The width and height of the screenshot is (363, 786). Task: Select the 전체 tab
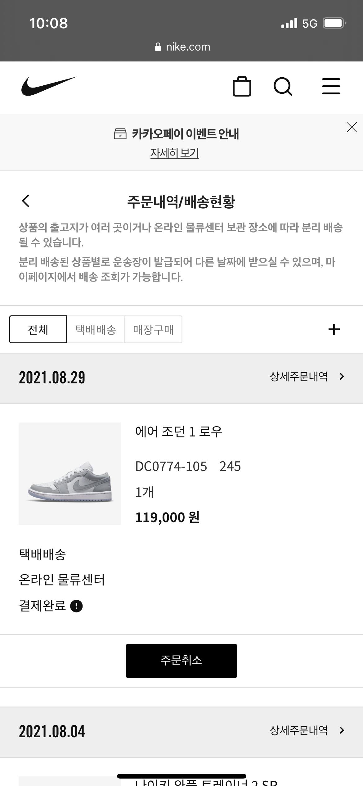tap(38, 329)
